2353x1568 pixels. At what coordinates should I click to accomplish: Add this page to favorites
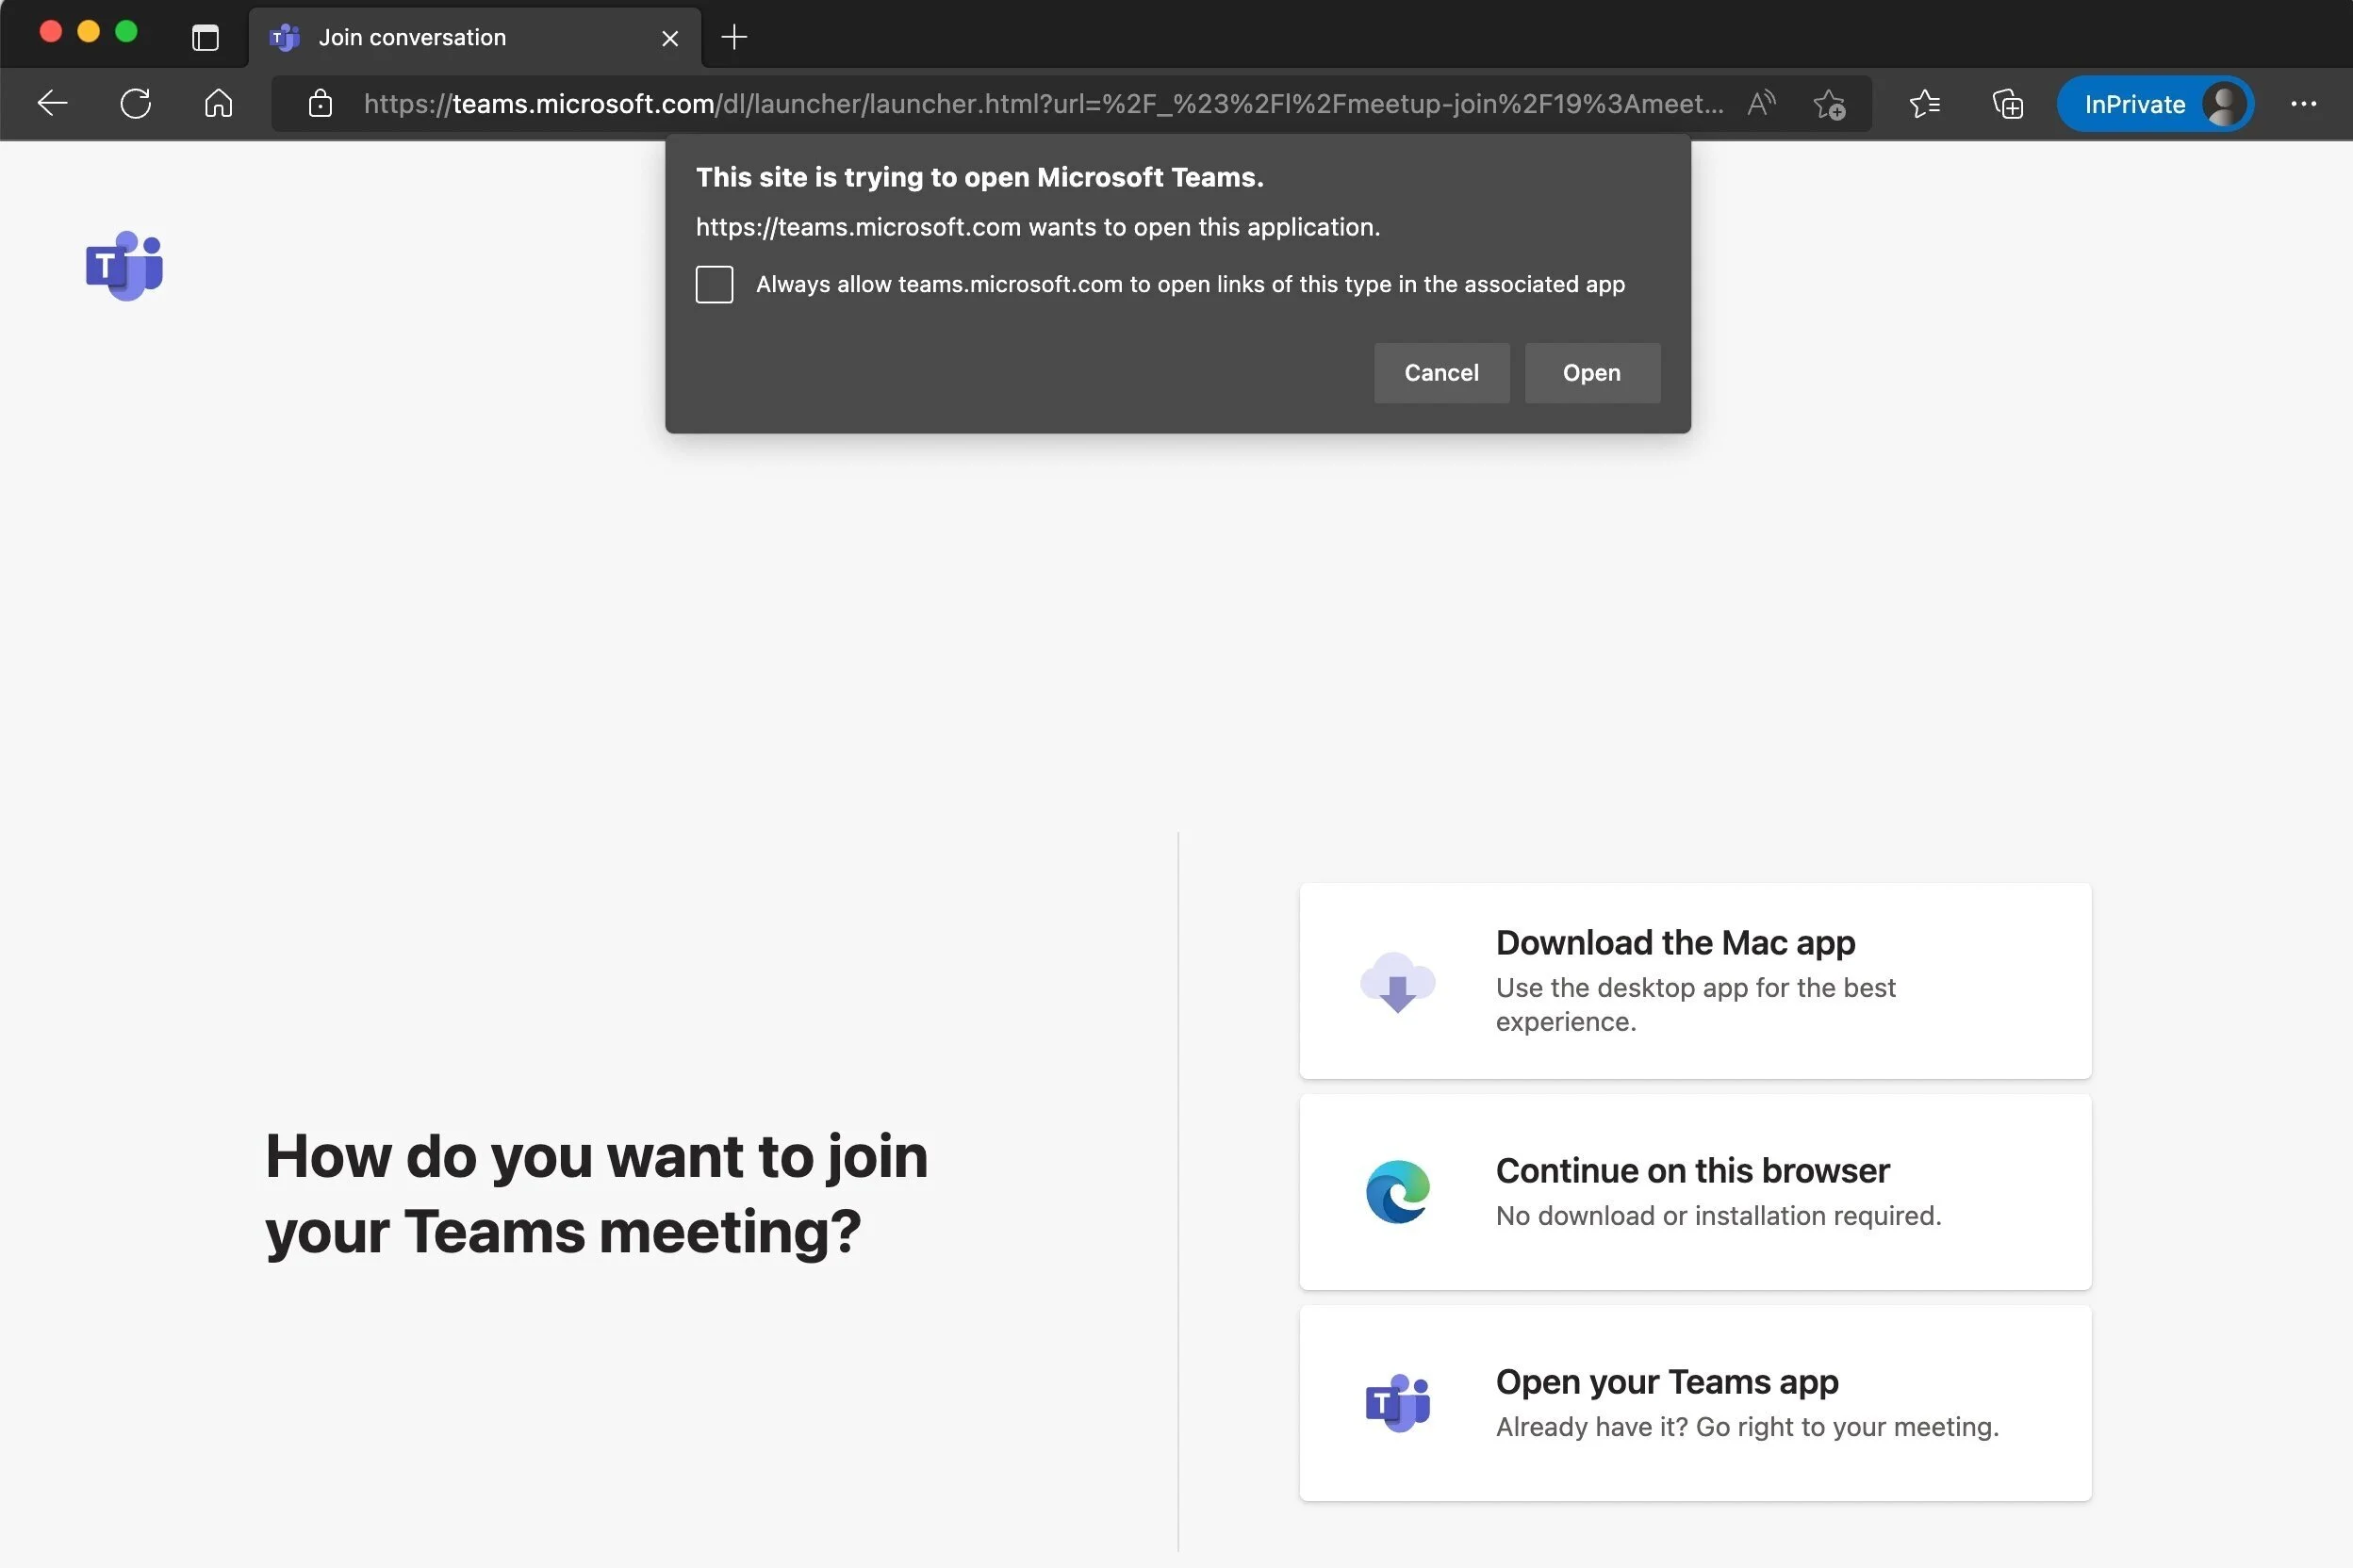(x=1830, y=104)
